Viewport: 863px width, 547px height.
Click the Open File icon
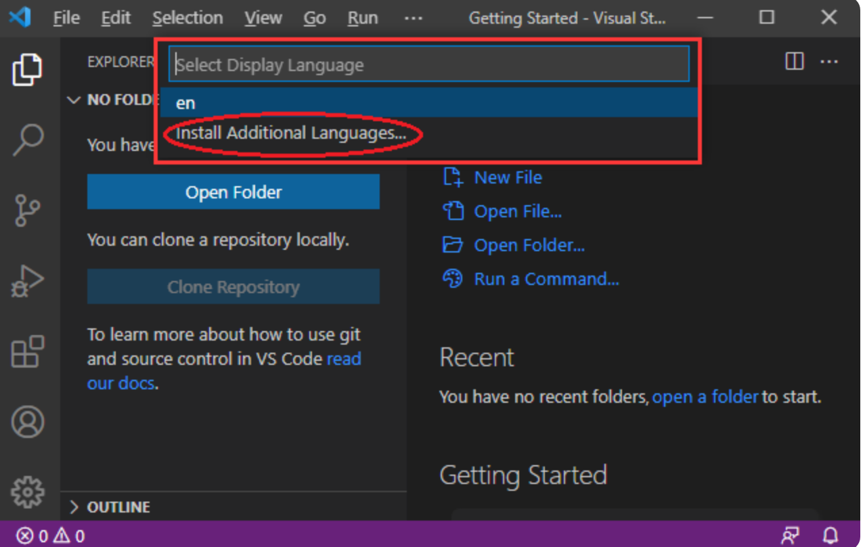(453, 211)
